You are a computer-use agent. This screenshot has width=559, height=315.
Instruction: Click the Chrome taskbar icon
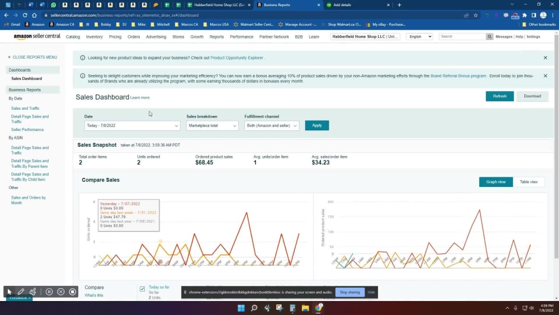(319, 308)
